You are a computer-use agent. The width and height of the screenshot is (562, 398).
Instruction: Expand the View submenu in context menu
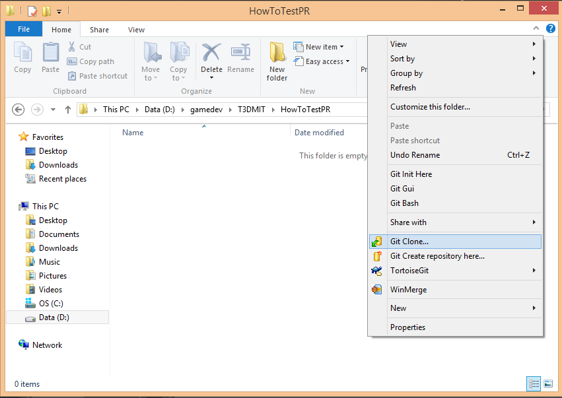point(455,44)
